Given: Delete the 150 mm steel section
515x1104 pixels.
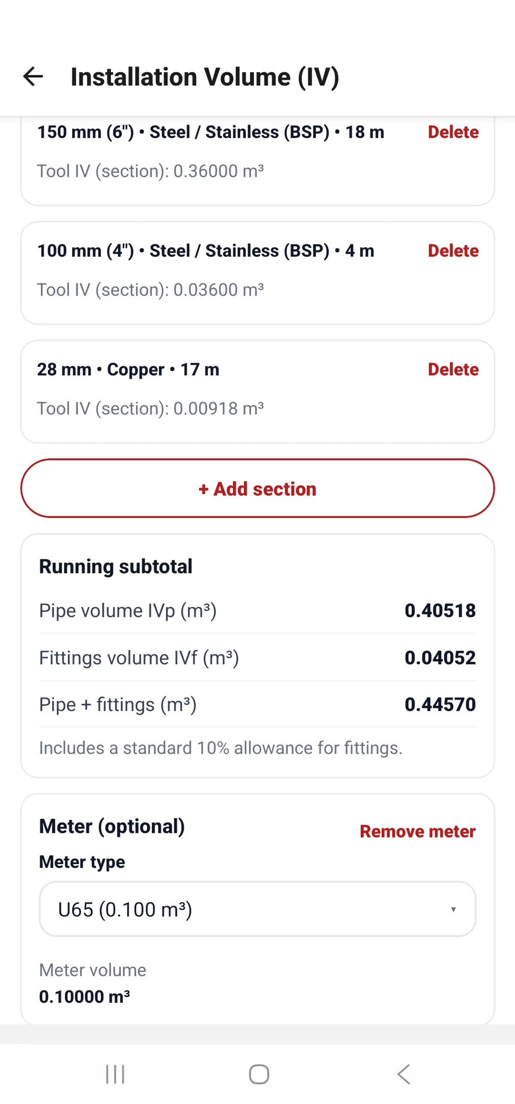Looking at the screenshot, I should tap(453, 132).
